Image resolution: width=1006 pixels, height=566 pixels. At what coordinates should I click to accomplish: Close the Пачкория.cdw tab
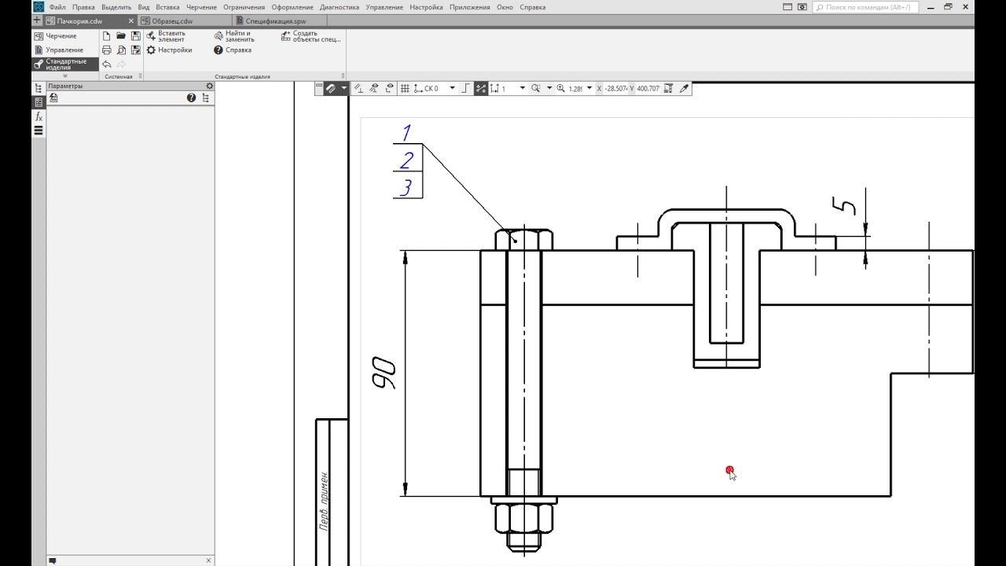click(x=131, y=21)
